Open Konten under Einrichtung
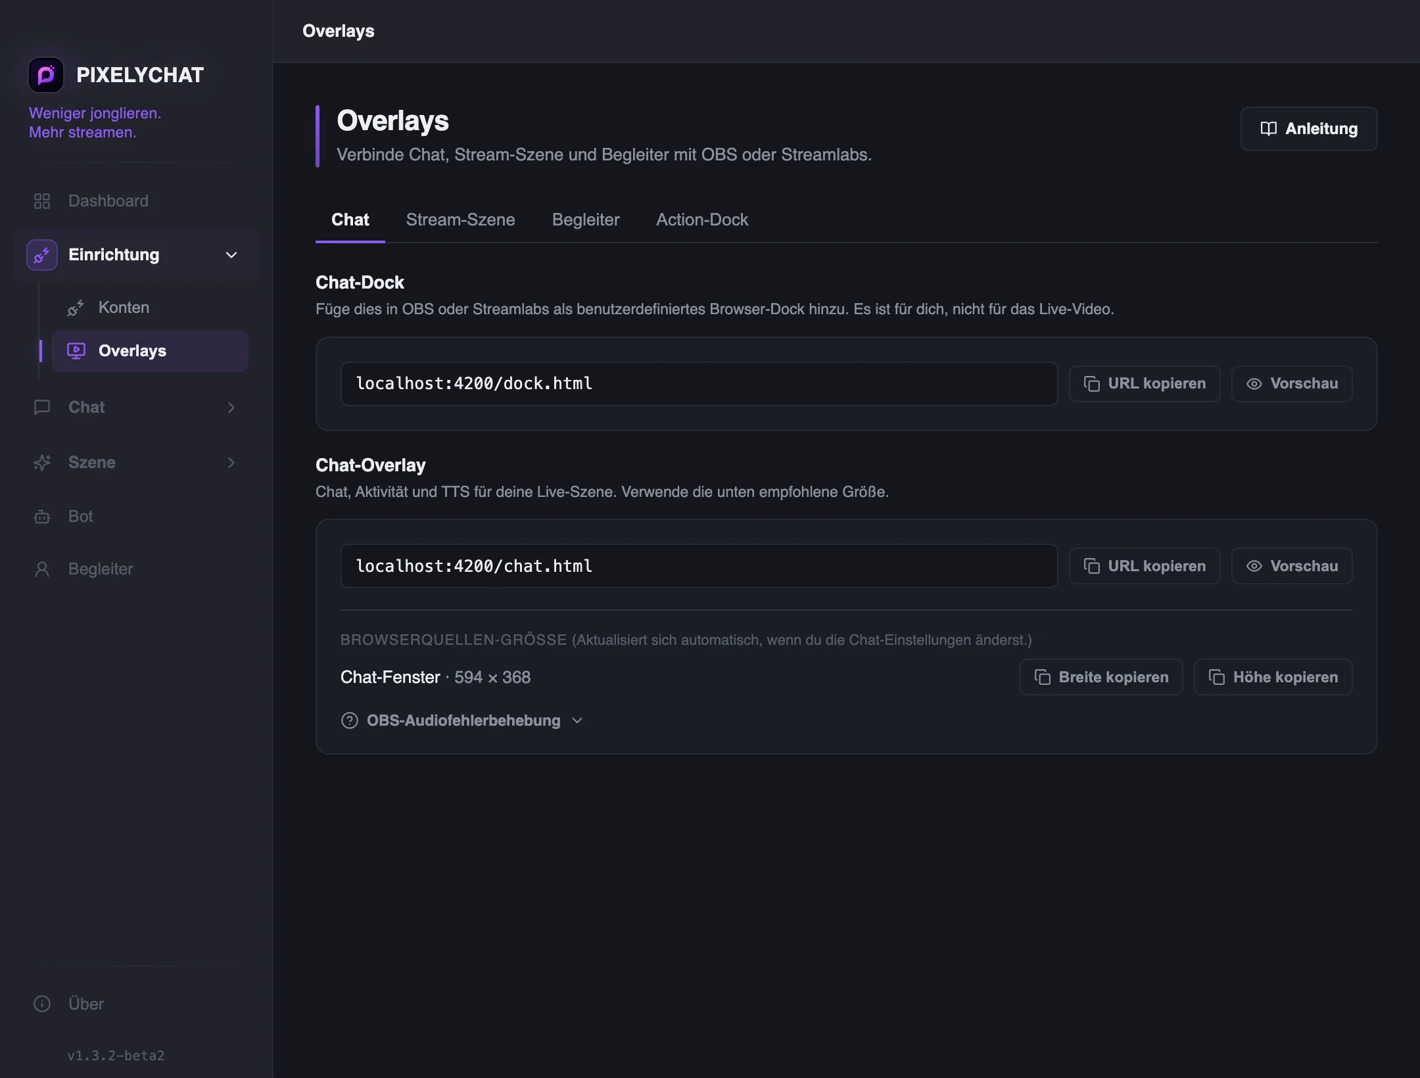Viewport: 1420px width, 1078px height. [x=150, y=308]
